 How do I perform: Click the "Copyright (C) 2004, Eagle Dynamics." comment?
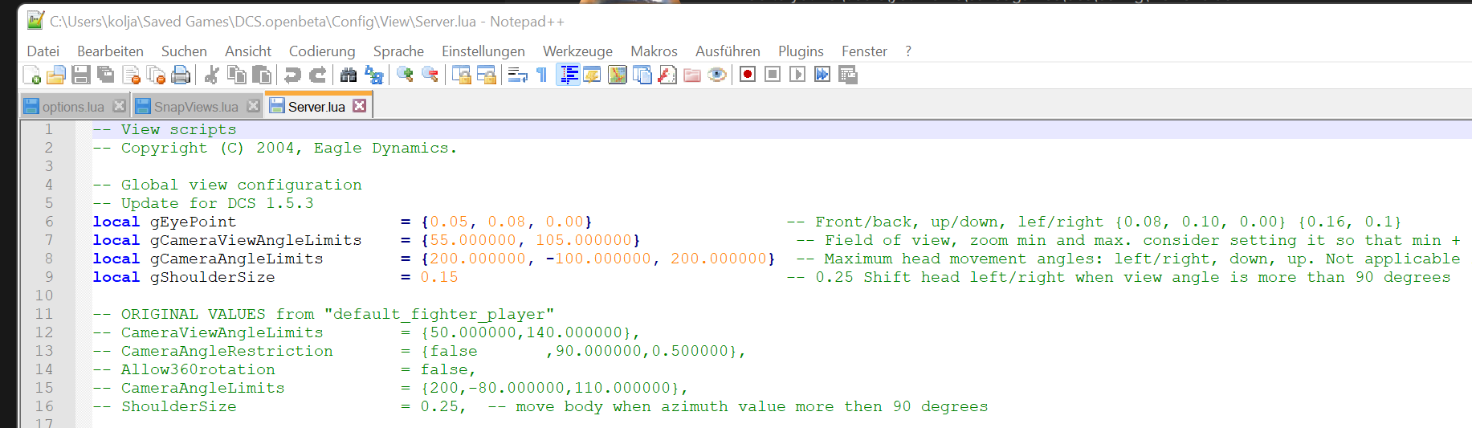point(289,148)
